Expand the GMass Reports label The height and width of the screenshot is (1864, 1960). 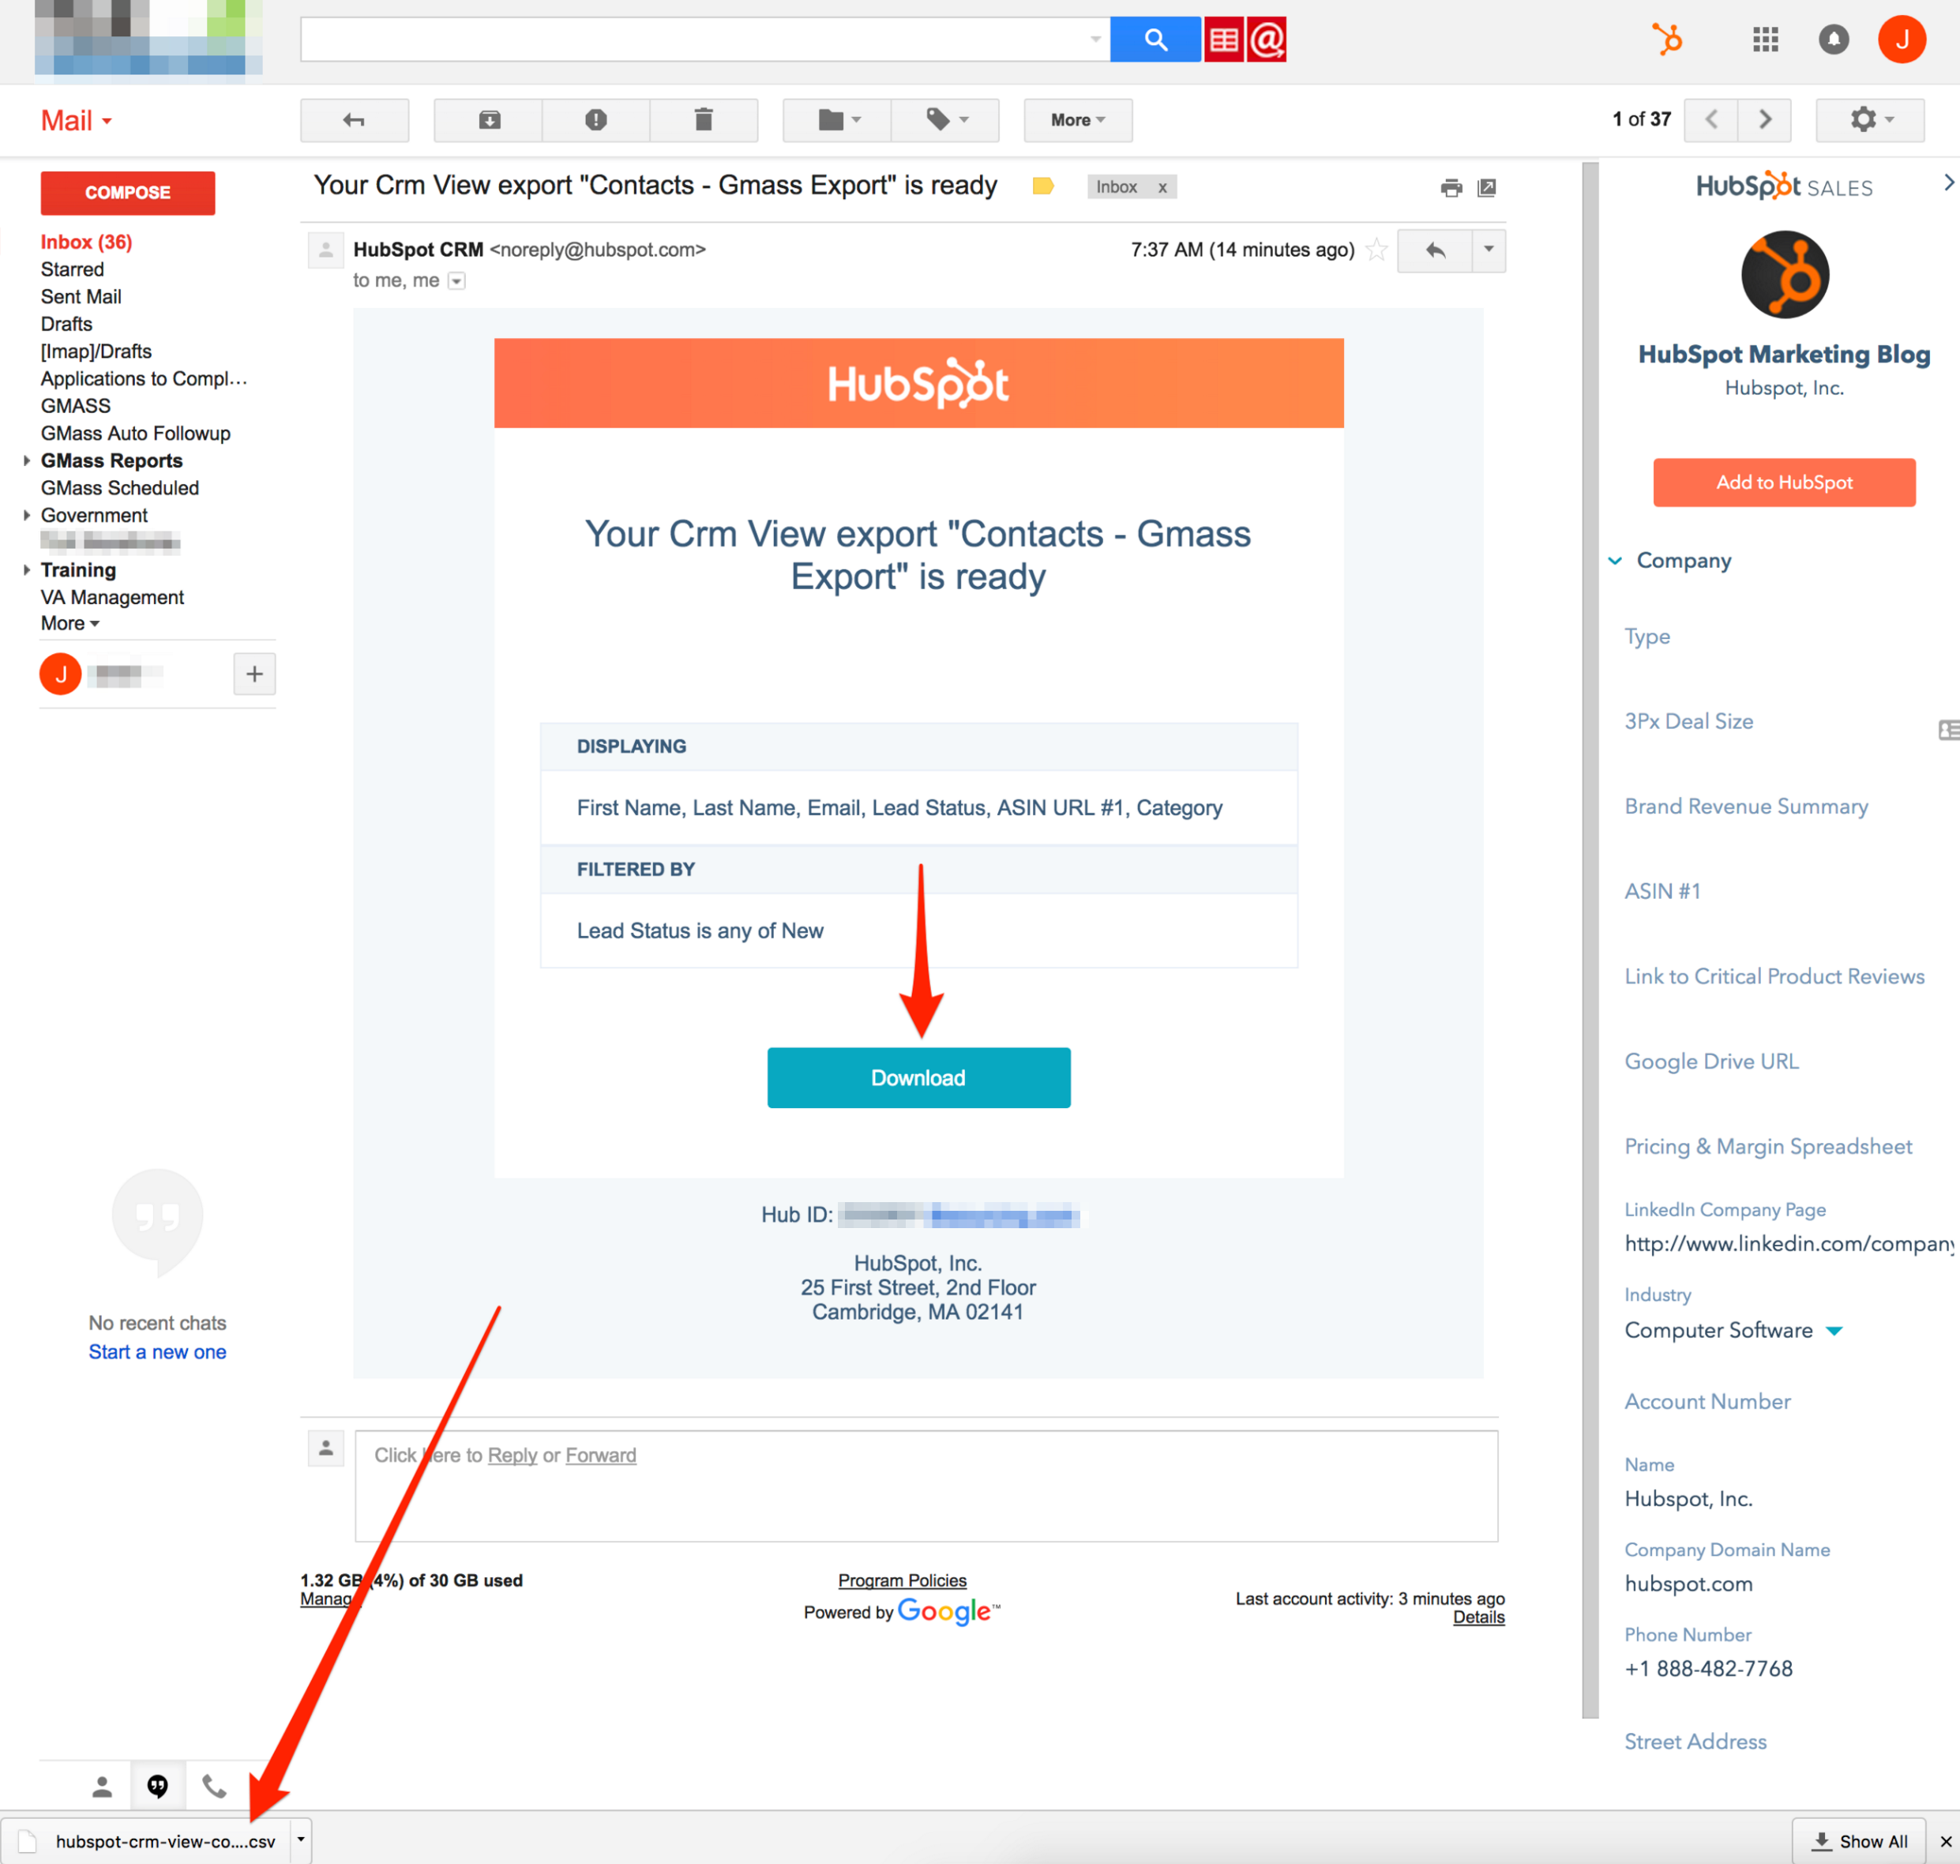(27, 461)
